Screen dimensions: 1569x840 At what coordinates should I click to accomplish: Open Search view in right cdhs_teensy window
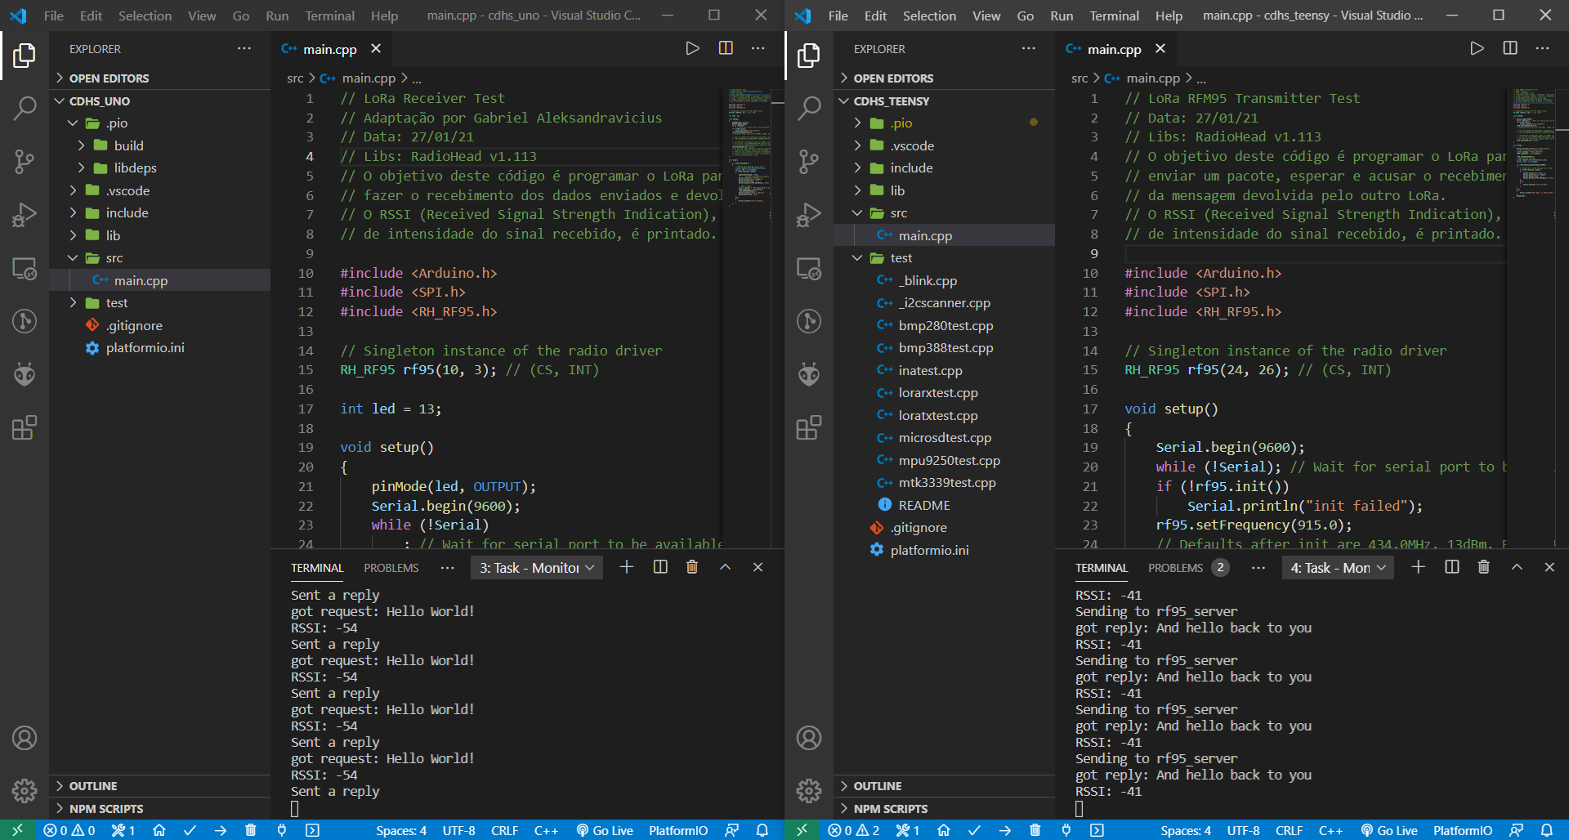coord(809,108)
